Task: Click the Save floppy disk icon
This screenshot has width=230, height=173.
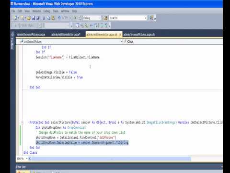Action: [x=34, y=18]
